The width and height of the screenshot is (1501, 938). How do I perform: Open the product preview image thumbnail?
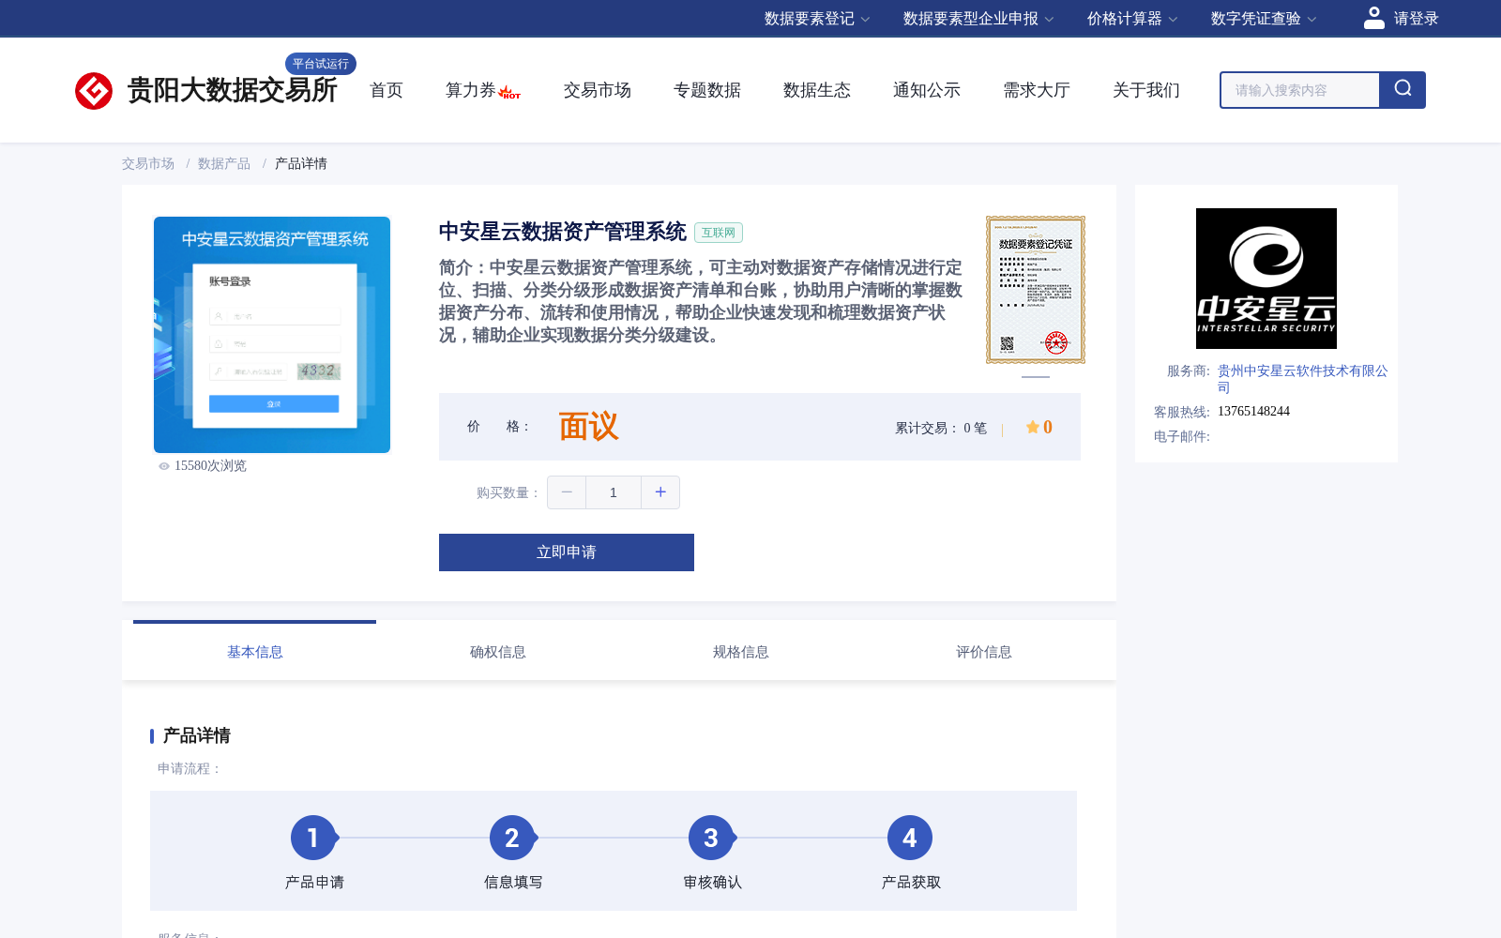tap(272, 335)
